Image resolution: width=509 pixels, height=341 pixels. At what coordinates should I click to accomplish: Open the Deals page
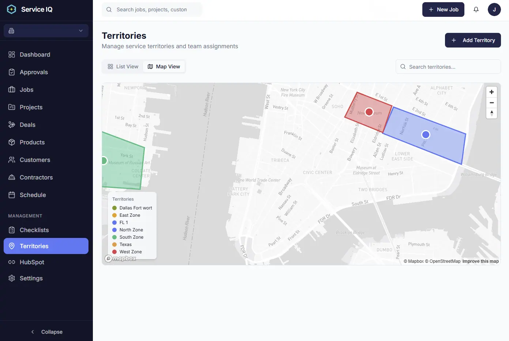coord(46,125)
